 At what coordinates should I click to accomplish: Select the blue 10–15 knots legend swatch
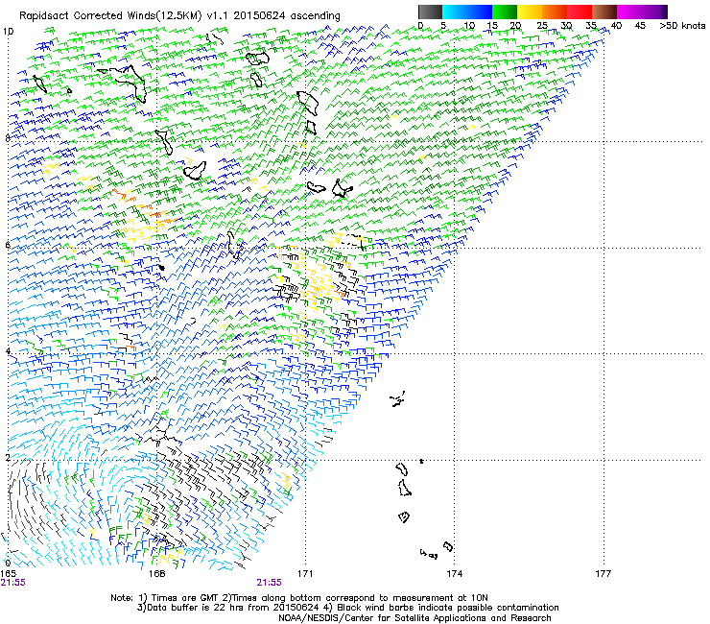(x=480, y=12)
